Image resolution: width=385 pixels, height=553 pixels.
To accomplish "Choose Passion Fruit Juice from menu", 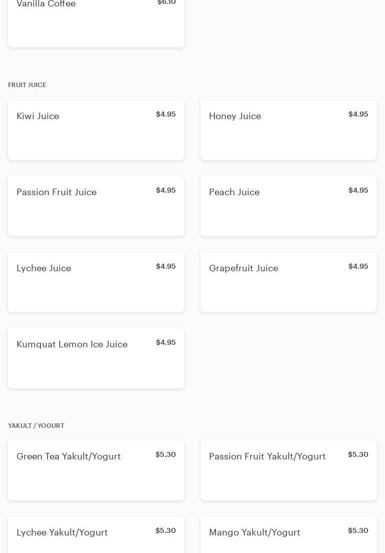I will 96,206.
